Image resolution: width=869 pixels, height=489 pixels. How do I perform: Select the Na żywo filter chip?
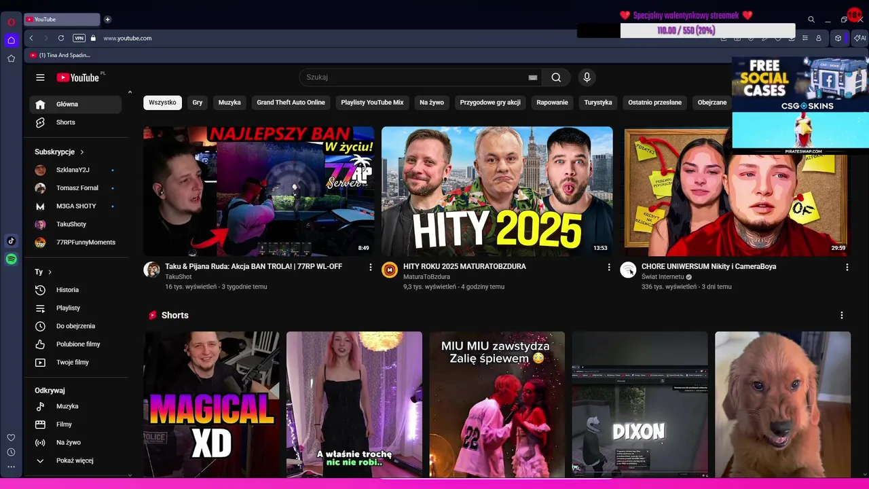432,103
